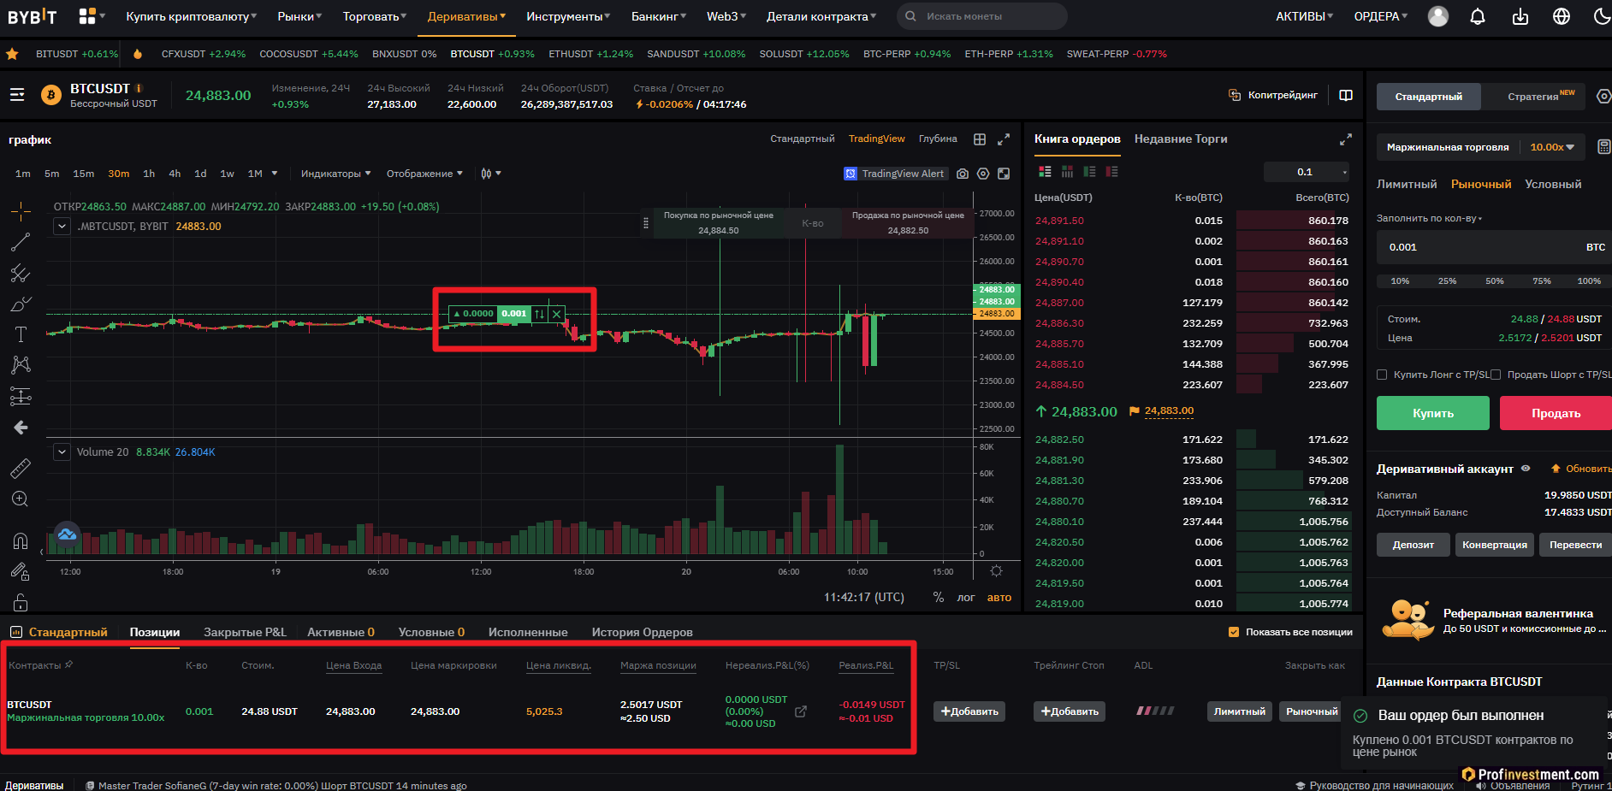Open the candle type dropdown
Screen dimensions: 1612x791
(x=490, y=174)
